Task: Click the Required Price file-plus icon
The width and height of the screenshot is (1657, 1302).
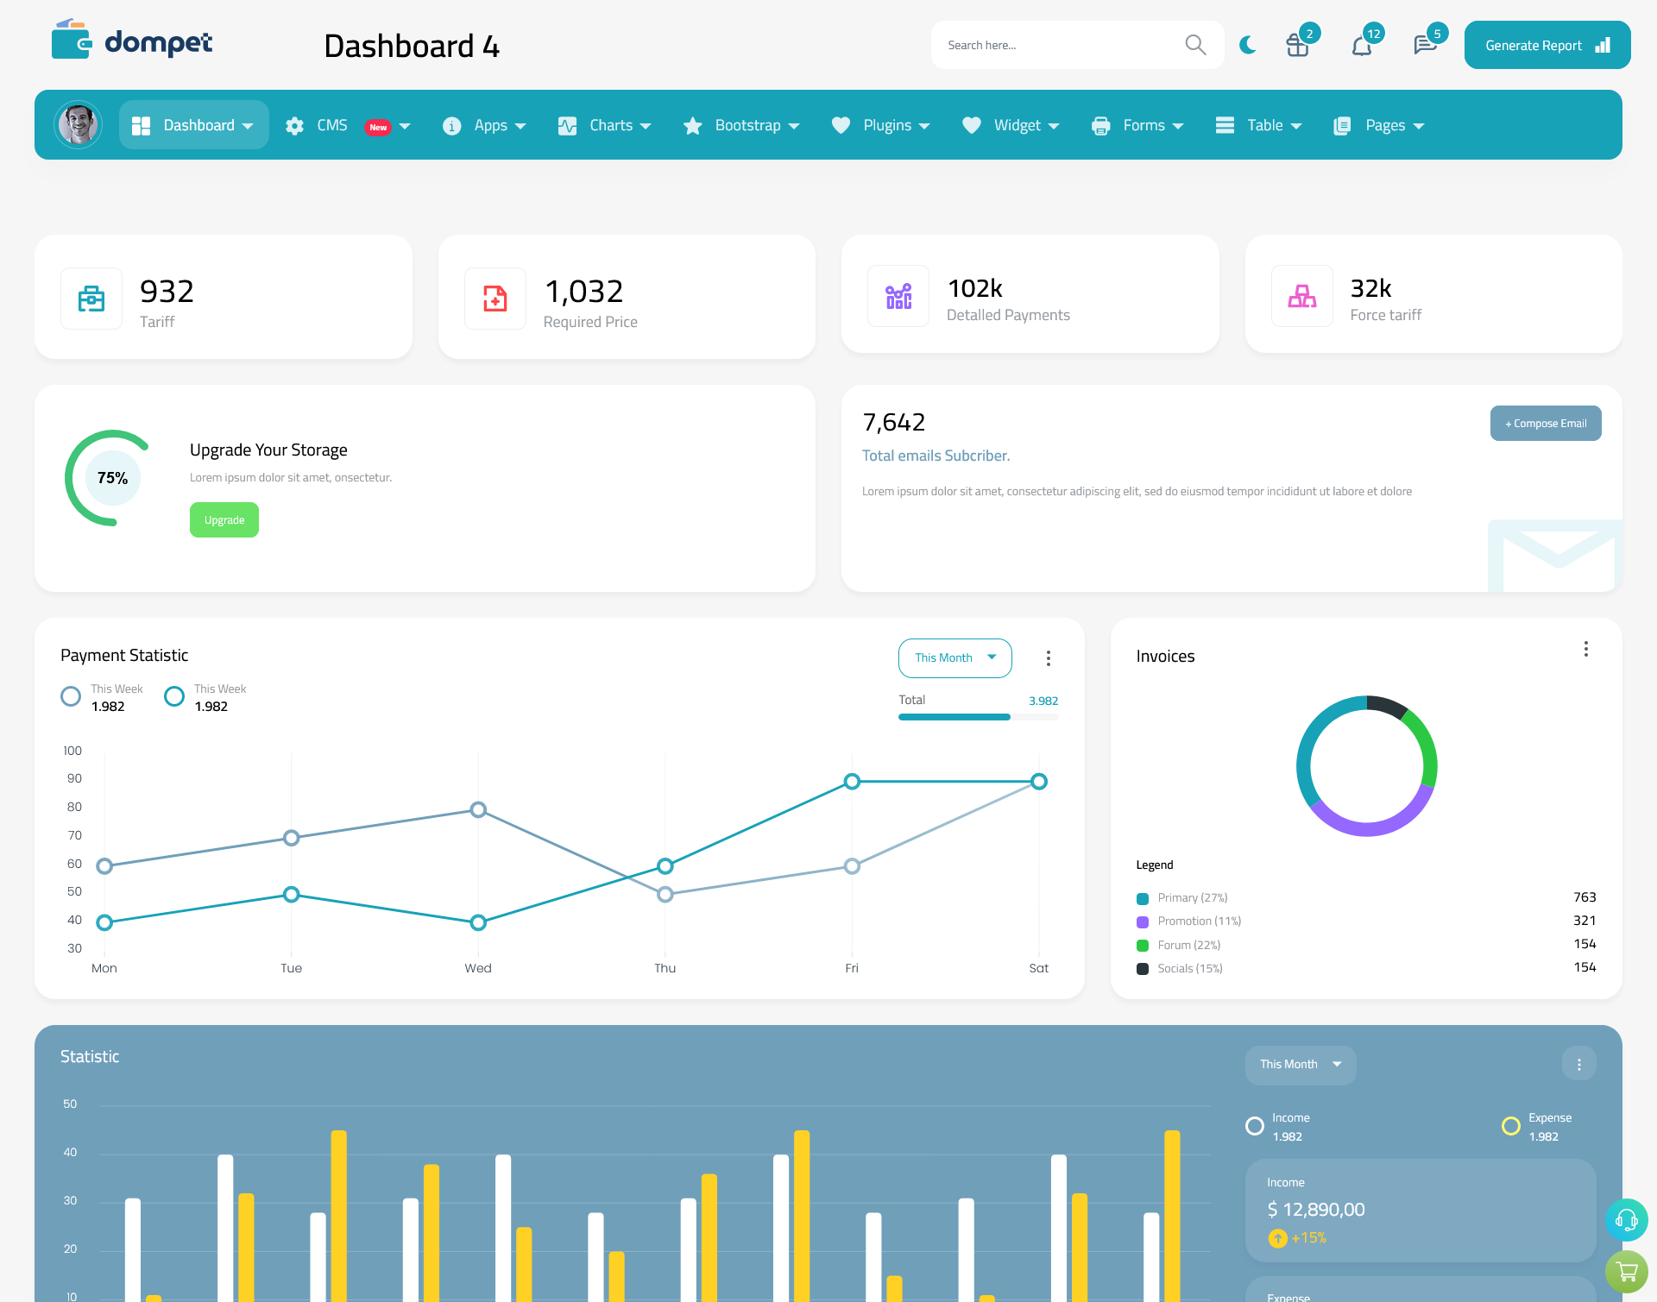Action: 495,294
